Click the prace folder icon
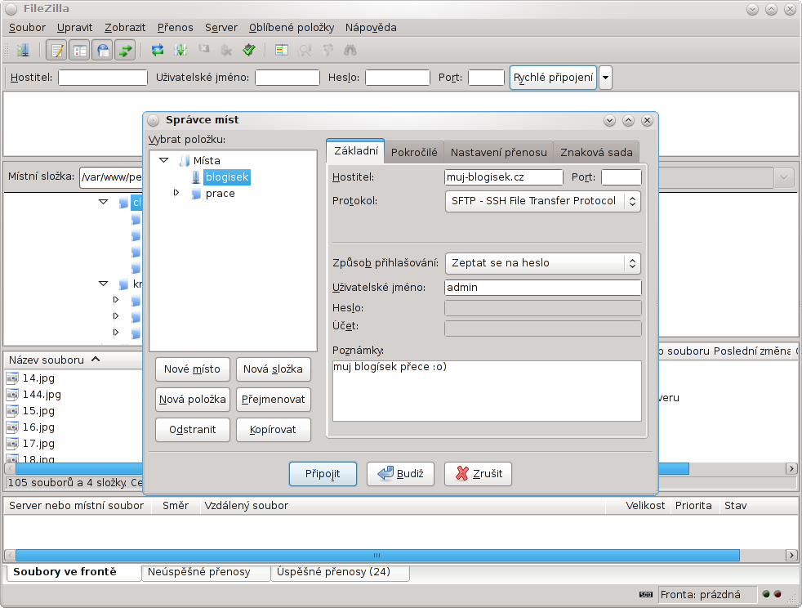 pos(196,194)
